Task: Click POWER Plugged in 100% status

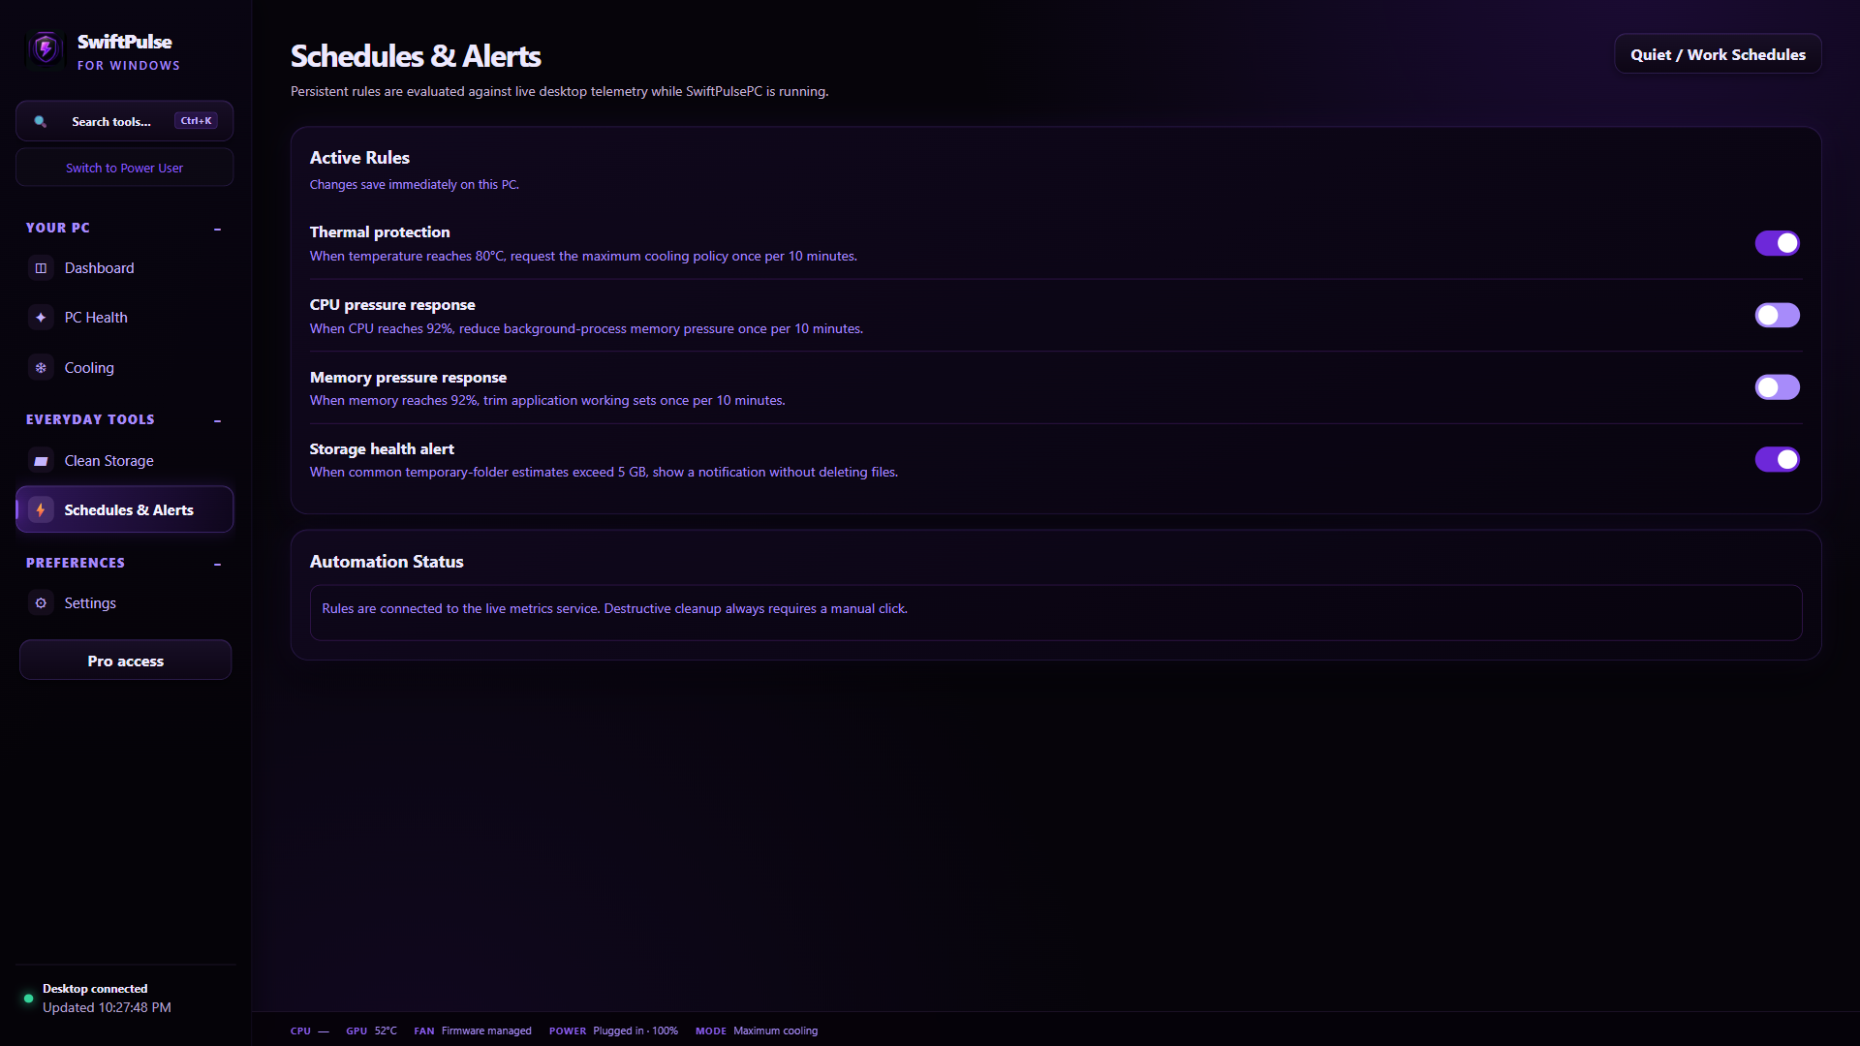Action: point(613,1031)
